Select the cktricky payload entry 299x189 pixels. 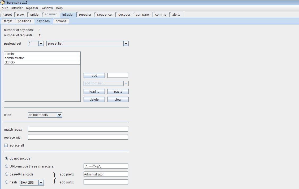[42, 62]
